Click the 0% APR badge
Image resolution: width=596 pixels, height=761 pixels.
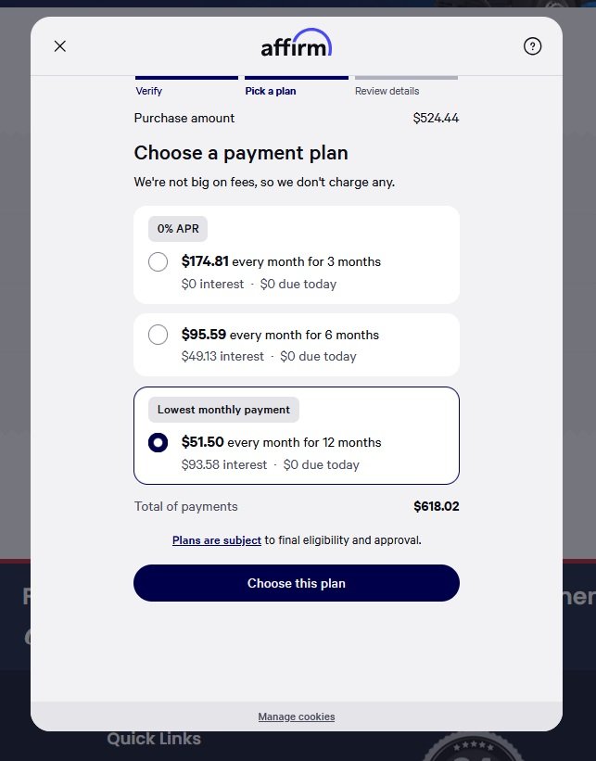point(178,228)
